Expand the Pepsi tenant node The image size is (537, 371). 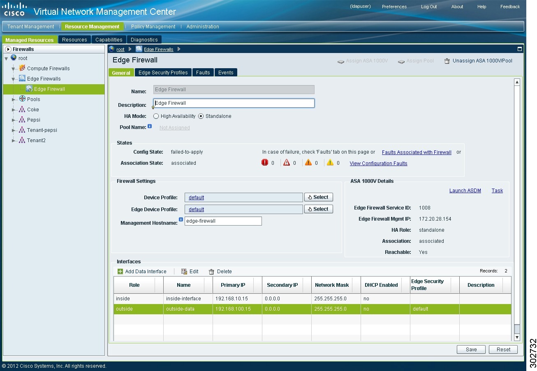[x=13, y=120]
